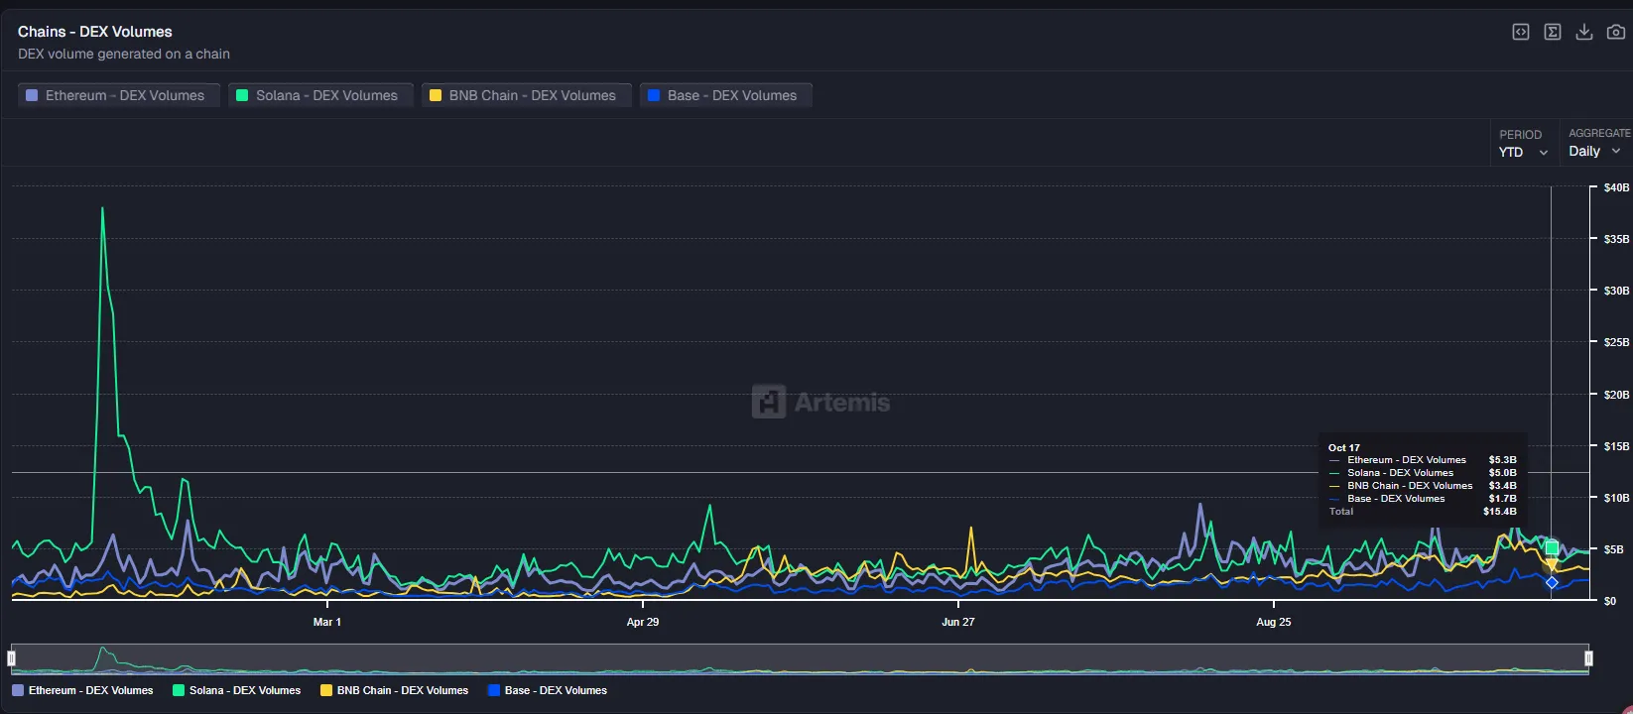This screenshot has width=1633, height=714.
Task: Click Ethereum - DEX Volumes bottom legend item
Action: [x=83, y=690]
